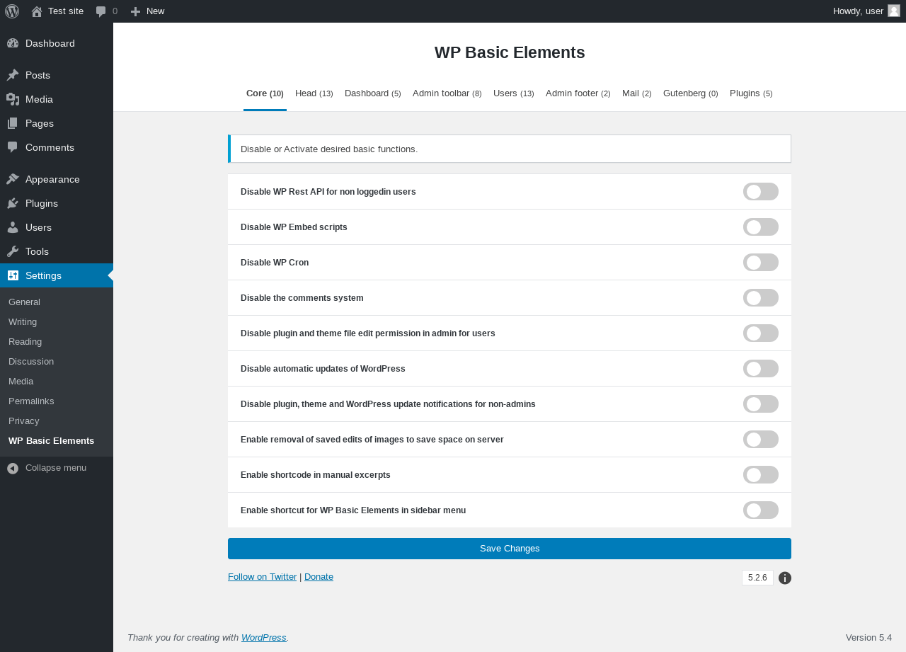Click the Dashboard gauge icon
Viewport: 906px width, 652px height.
tap(13, 43)
